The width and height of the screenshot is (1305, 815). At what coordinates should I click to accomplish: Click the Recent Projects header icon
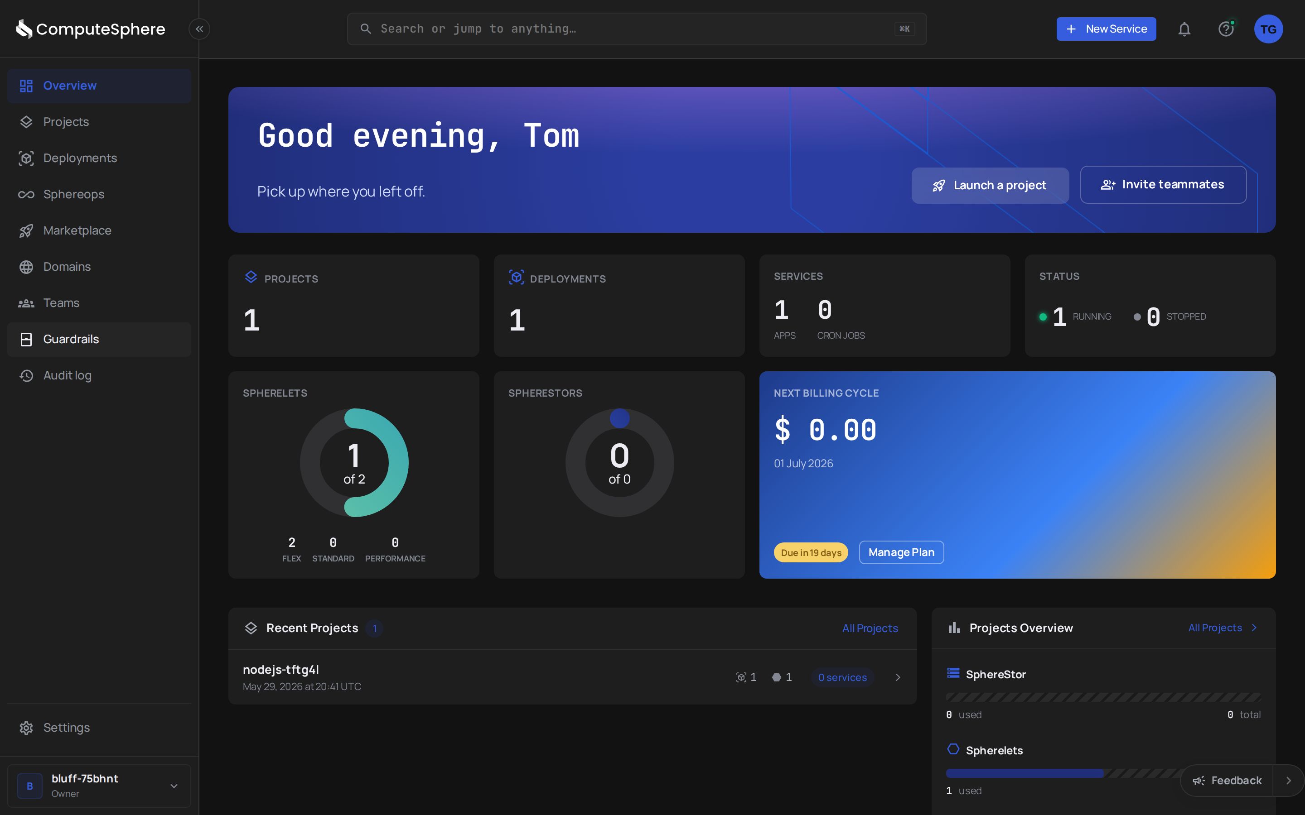[251, 628]
